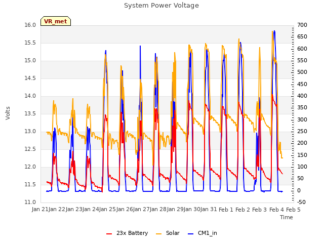Viewport: 324px width, 243px height.
Task: Click the Feb 1 x-axis tick label
Action: (226, 210)
